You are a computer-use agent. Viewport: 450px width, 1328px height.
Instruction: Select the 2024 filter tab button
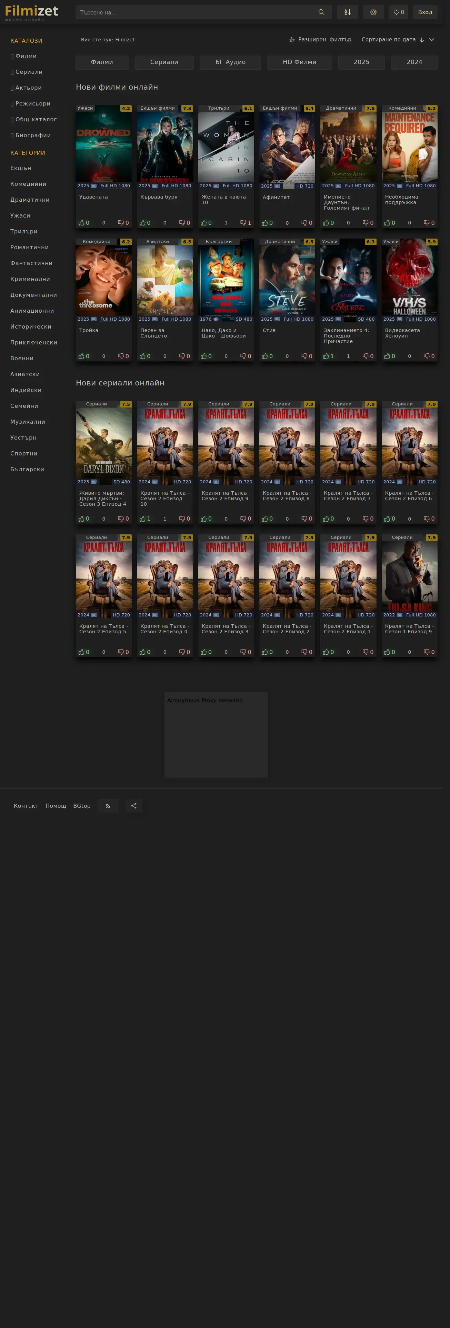tap(414, 62)
